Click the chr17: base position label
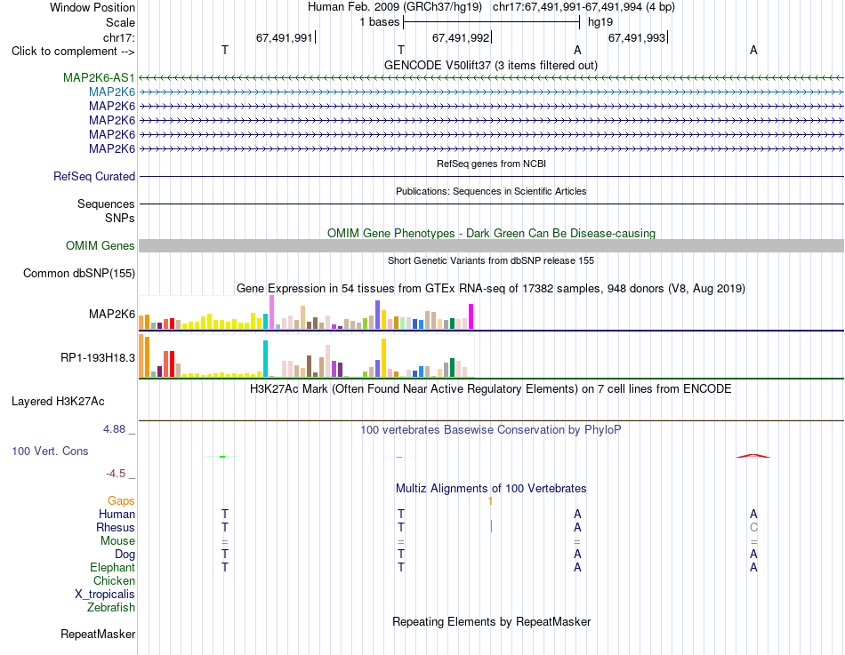 point(119,37)
